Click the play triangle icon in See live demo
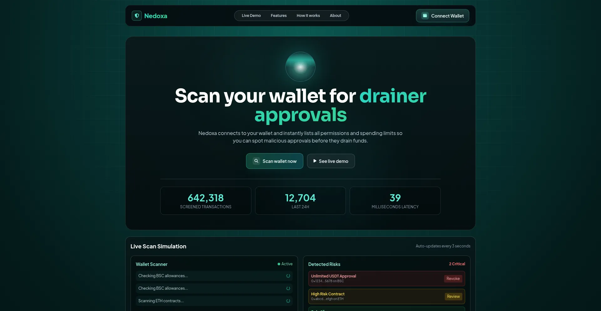The width and height of the screenshot is (601, 311). coord(315,161)
